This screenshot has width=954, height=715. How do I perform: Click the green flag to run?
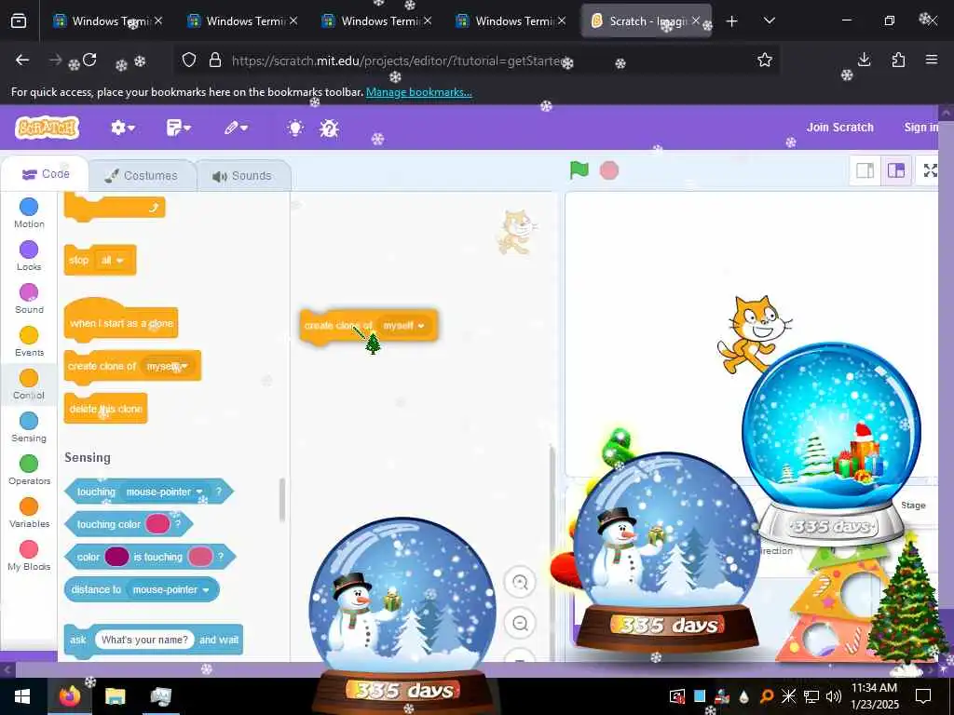tap(579, 170)
